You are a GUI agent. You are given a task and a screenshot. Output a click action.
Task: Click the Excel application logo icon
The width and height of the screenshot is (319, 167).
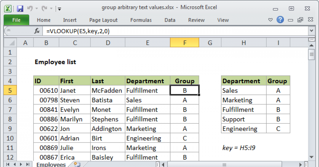[8, 8]
